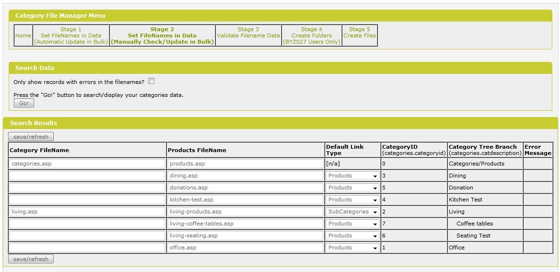Screen dimensions: 560x272
Task: Click the save/refresh button above the table
Action: [31, 137]
